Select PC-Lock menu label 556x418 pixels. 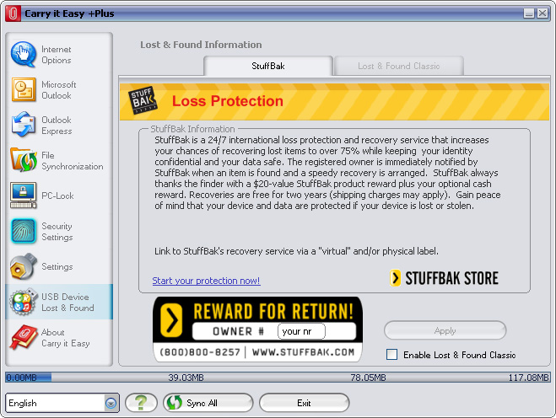click(x=57, y=196)
